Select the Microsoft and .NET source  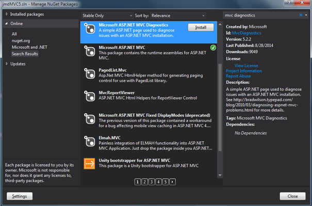coord(29,47)
